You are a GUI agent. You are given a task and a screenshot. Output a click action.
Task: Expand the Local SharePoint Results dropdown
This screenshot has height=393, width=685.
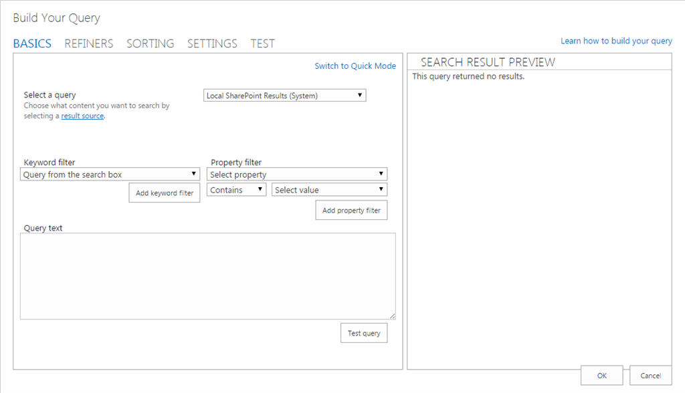pyautogui.click(x=285, y=96)
